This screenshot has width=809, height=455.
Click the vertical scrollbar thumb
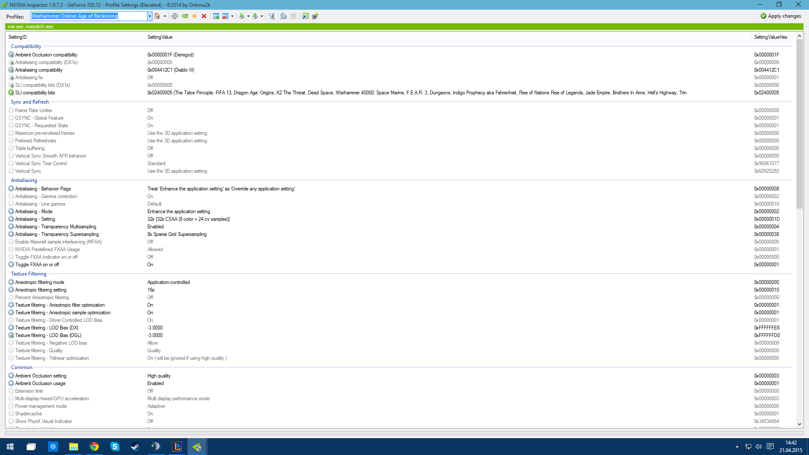tap(799, 124)
